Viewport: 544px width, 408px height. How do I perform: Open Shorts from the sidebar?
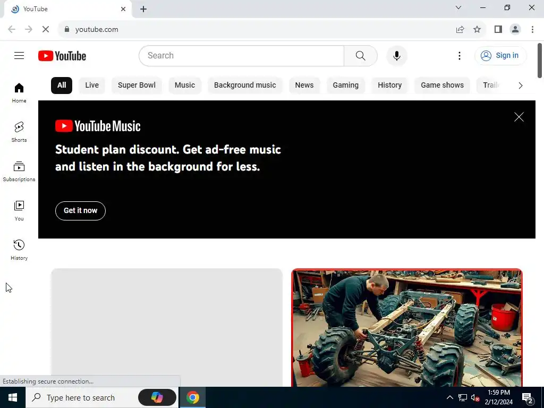[19, 132]
